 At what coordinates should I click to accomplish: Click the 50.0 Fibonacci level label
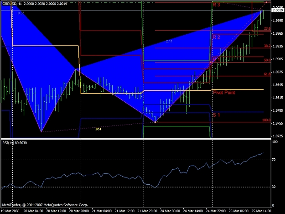[267, 60]
